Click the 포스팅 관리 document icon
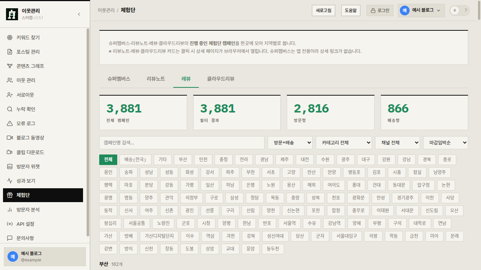 pos(10,52)
